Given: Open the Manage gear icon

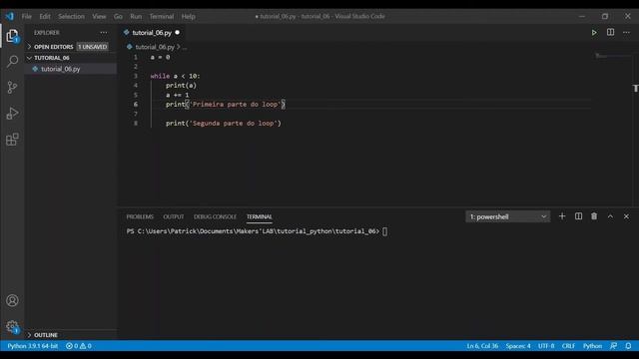Looking at the screenshot, I should pyautogui.click(x=12, y=326).
